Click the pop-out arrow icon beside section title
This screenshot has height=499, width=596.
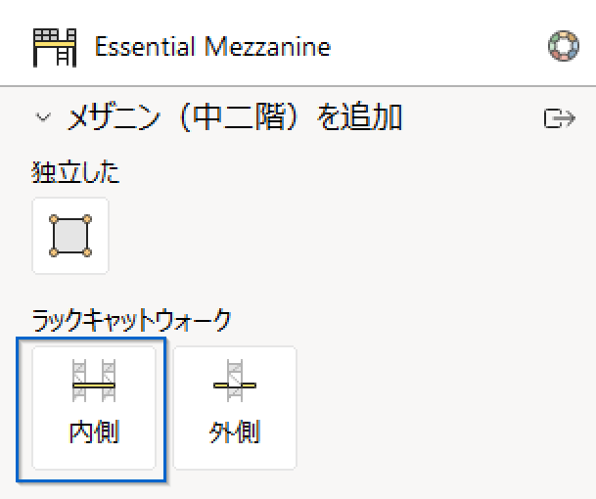click(x=560, y=118)
